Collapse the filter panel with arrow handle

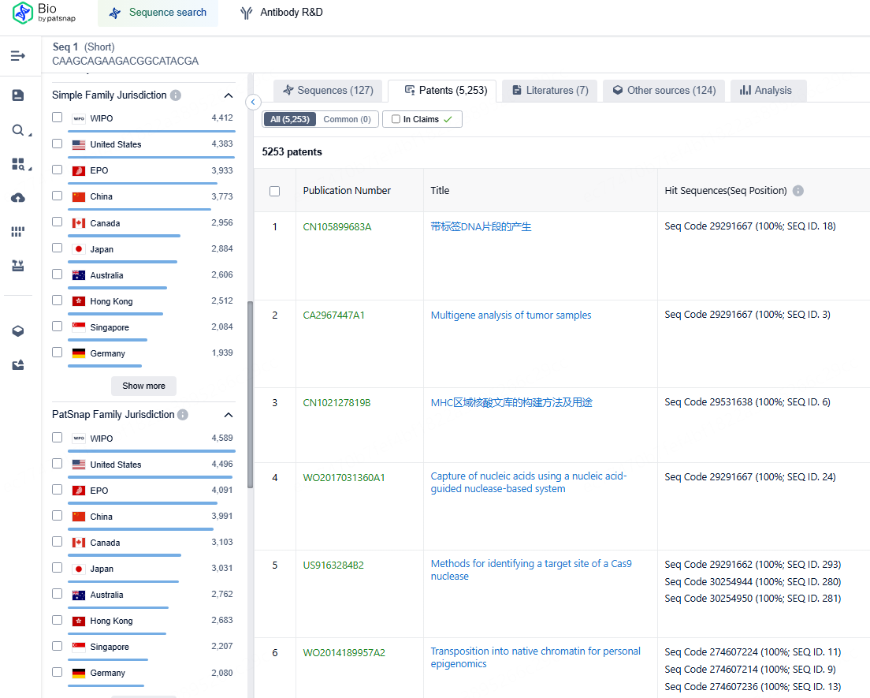point(253,102)
